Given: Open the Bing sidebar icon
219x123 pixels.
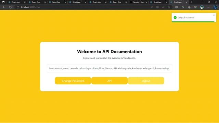Looking at the screenshot, I should point(215,7).
